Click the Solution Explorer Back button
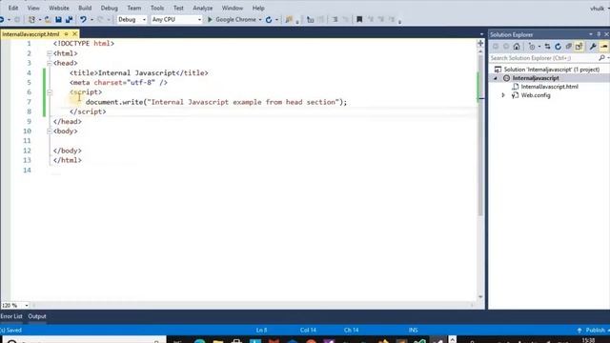Image resolution: width=610 pixels, height=343 pixels. [x=496, y=47]
